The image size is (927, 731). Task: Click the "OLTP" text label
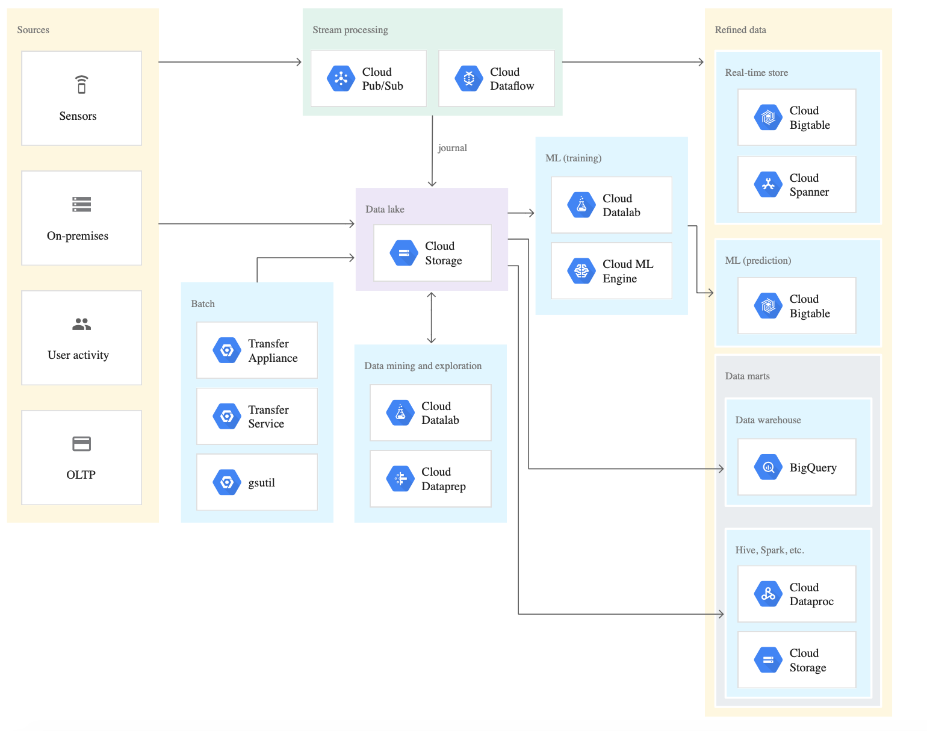coord(81,475)
